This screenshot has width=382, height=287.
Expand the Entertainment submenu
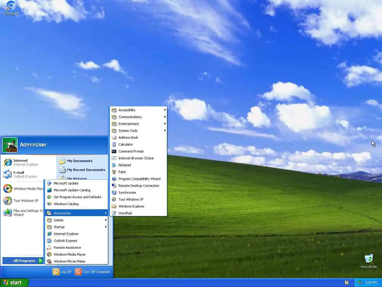coord(138,124)
